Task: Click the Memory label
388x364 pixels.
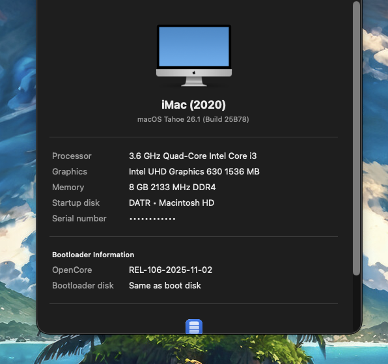Action: point(68,187)
